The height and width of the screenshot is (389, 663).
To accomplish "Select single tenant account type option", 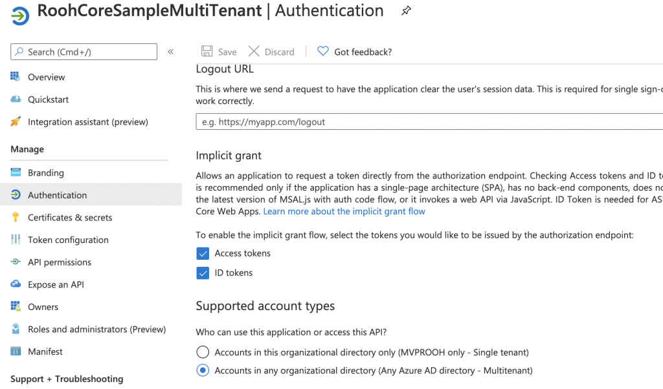I will pyautogui.click(x=201, y=352).
